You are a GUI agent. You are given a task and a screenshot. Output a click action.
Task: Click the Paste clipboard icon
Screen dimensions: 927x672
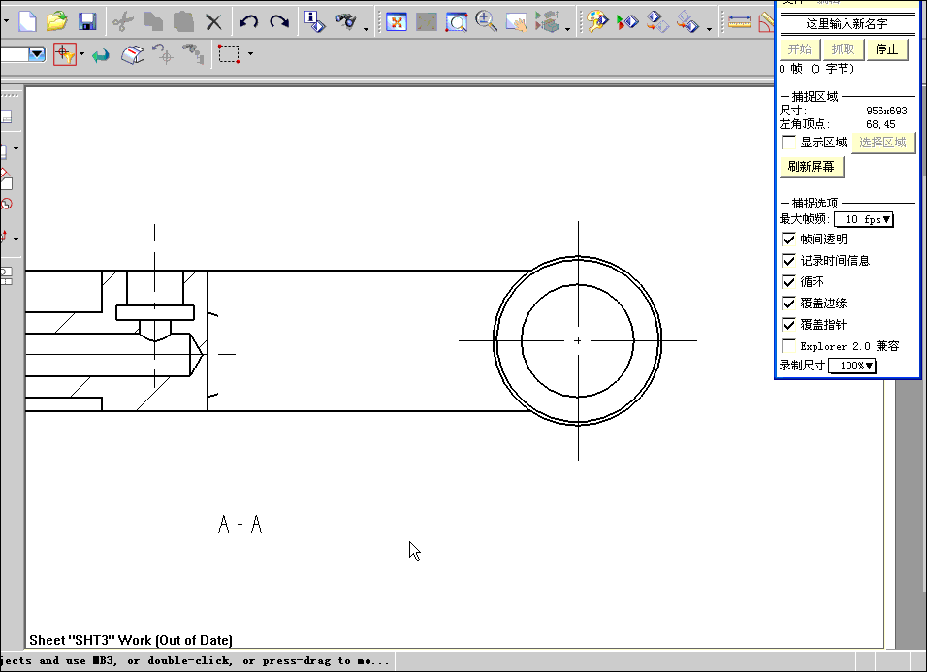coord(183,22)
